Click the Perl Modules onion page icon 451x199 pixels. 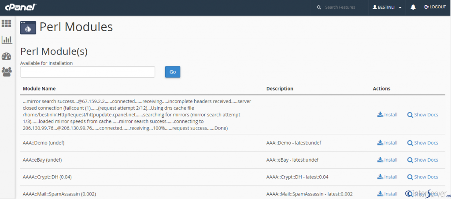click(x=28, y=28)
